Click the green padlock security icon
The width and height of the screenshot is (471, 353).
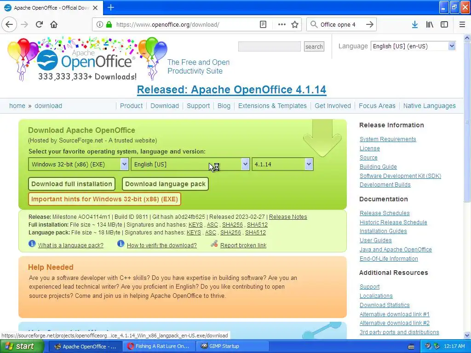109,24
